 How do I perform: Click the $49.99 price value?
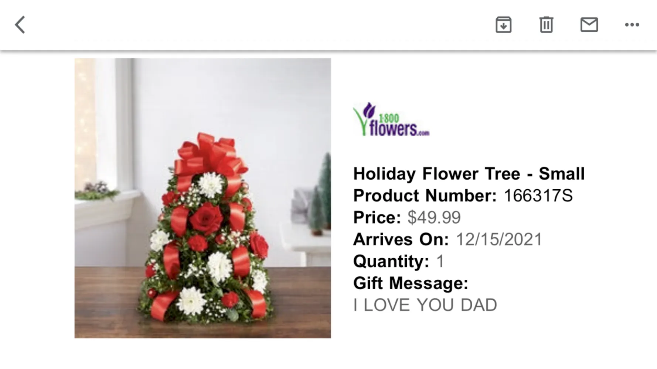click(x=434, y=217)
